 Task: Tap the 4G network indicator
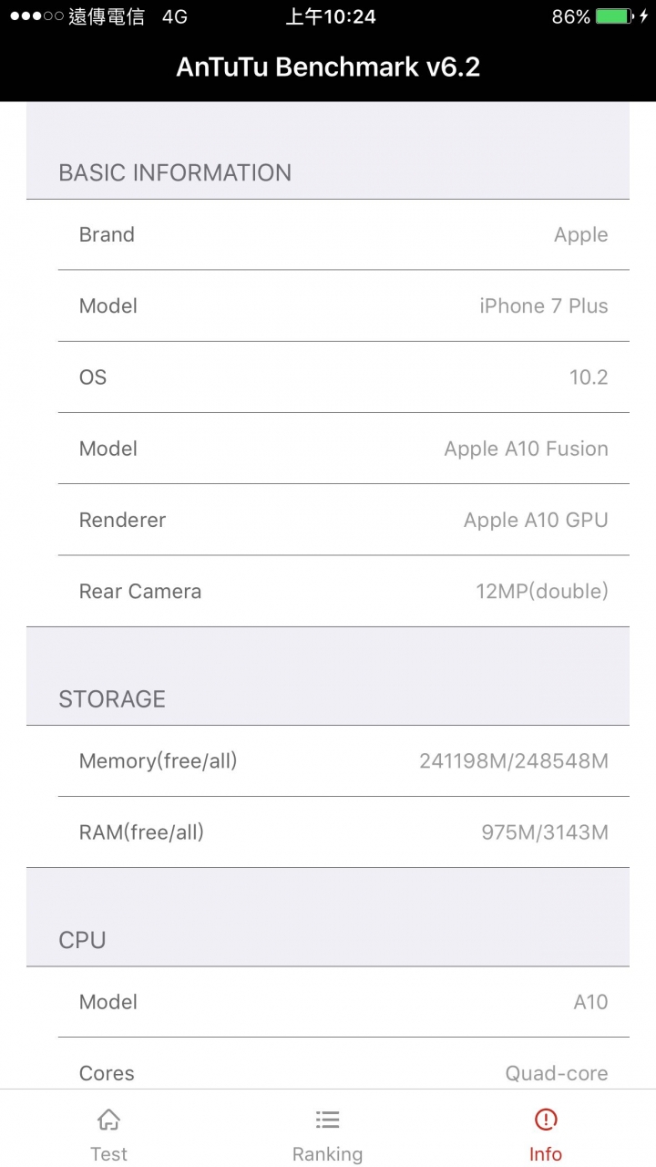point(175,16)
